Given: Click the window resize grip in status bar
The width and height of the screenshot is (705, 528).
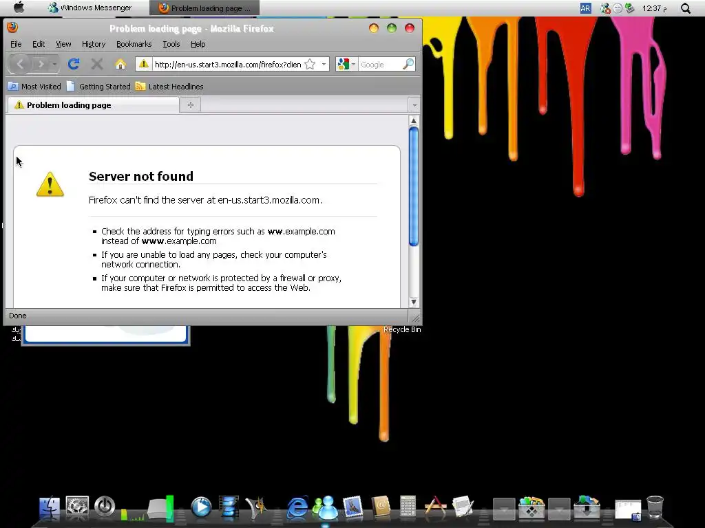Looking at the screenshot, I should point(415,318).
